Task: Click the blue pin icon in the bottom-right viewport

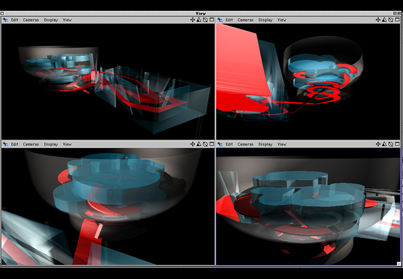Action: [220, 144]
